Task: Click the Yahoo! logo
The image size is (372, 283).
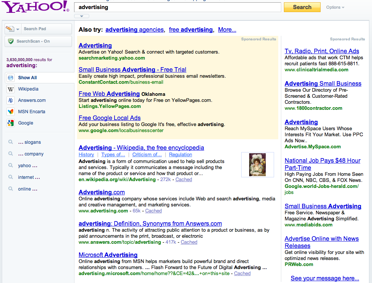Action: (x=36, y=7)
